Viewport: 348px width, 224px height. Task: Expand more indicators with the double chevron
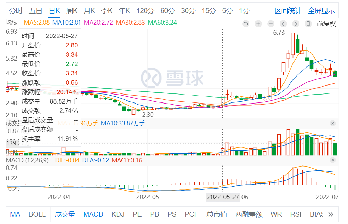coord(331,214)
